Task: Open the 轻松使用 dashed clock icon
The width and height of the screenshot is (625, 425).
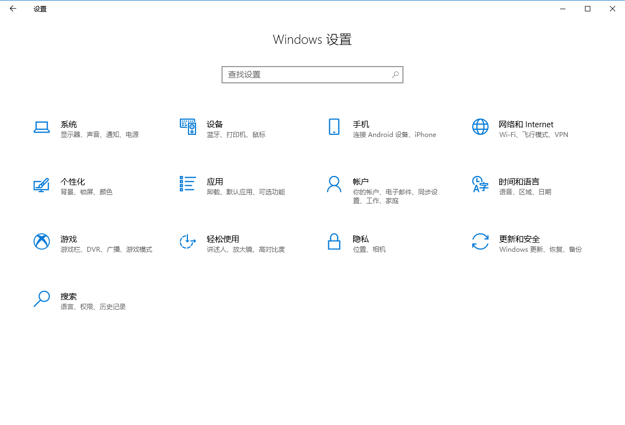Action: (188, 241)
